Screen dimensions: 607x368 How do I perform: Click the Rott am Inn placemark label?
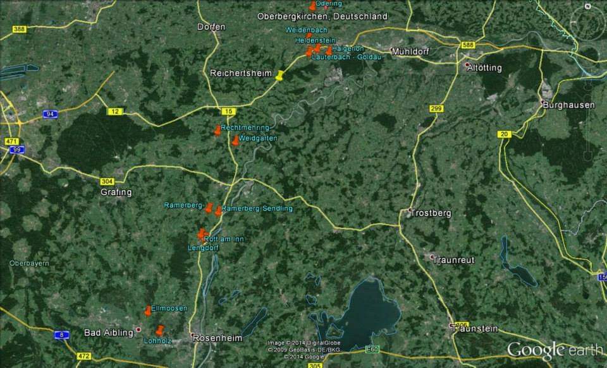click(224, 239)
